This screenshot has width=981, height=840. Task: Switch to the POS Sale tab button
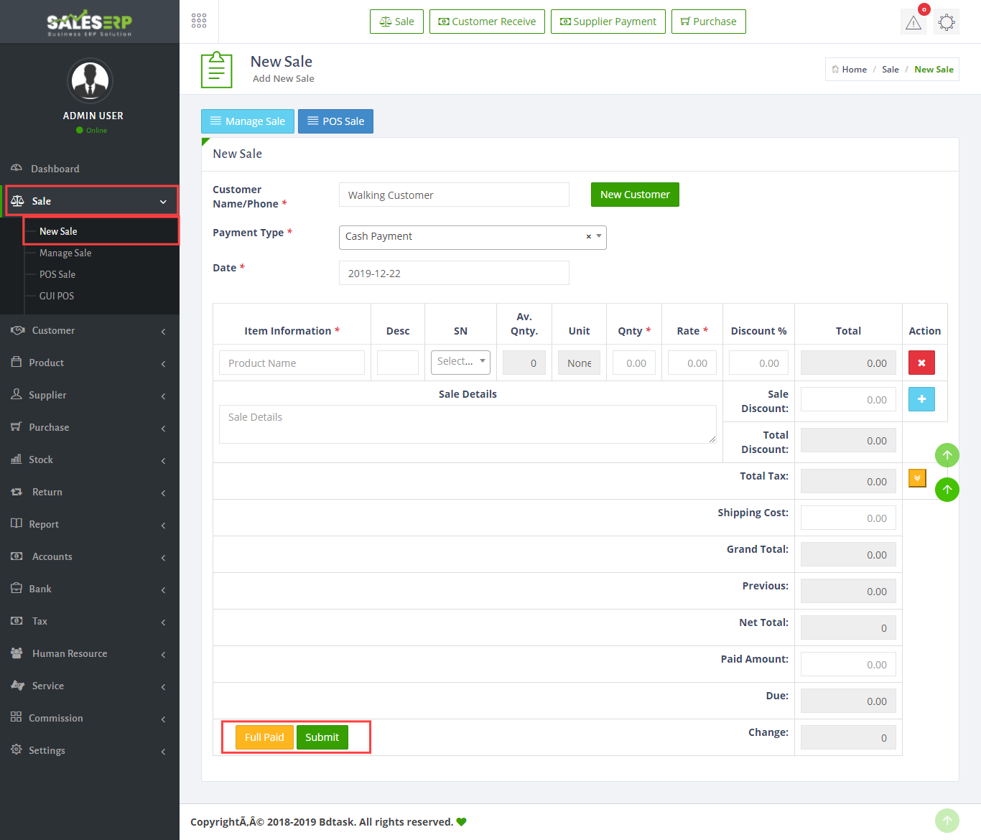click(x=335, y=121)
